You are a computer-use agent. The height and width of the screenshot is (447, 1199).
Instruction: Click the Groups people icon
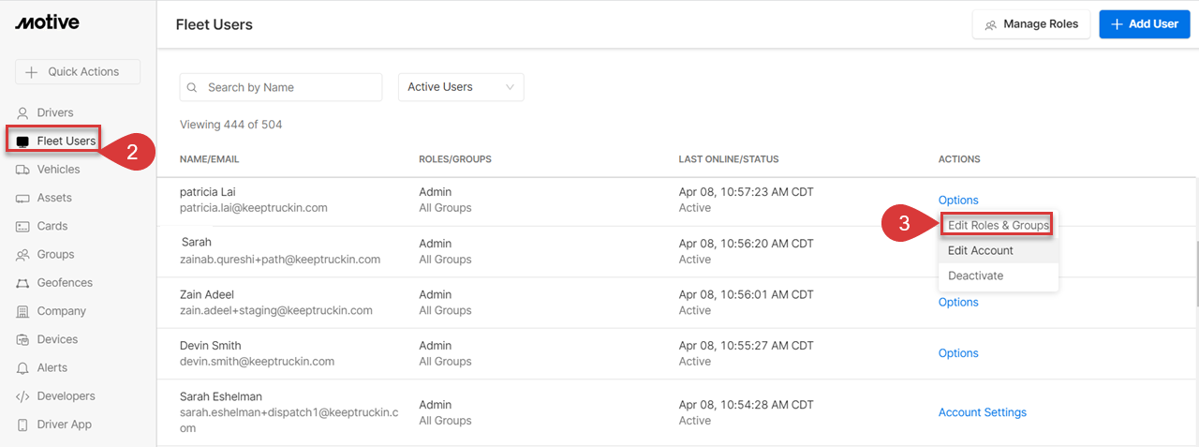coord(23,254)
